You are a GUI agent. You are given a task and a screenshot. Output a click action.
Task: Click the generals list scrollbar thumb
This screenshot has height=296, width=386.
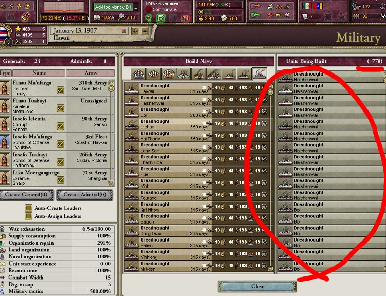[x=111, y=88]
